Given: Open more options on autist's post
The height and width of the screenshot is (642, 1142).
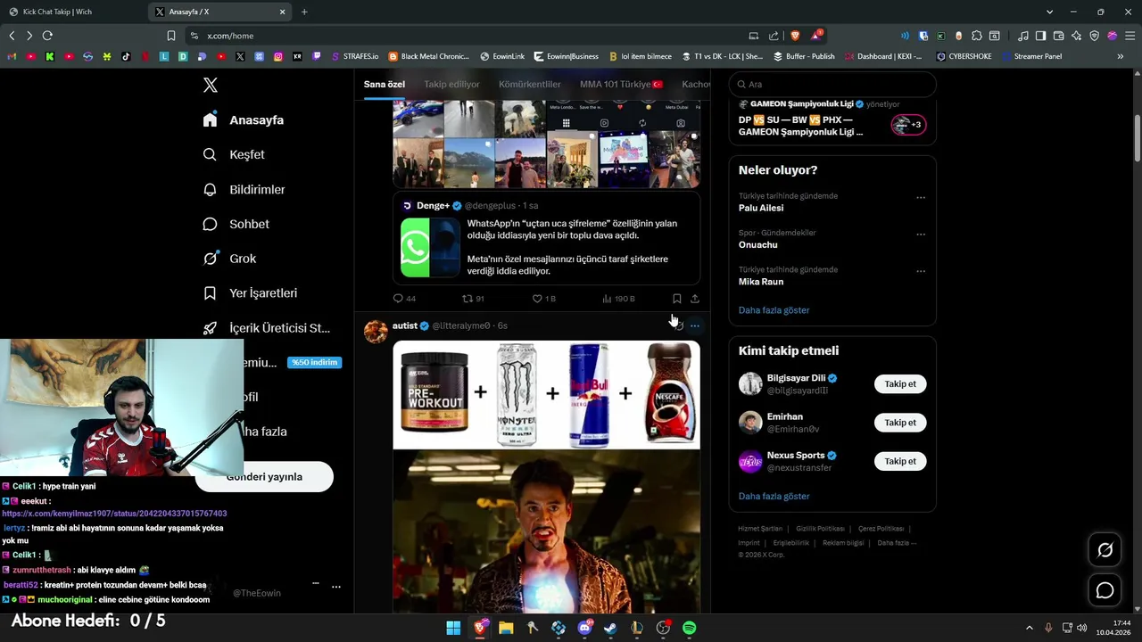Looking at the screenshot, I should 694,326.
